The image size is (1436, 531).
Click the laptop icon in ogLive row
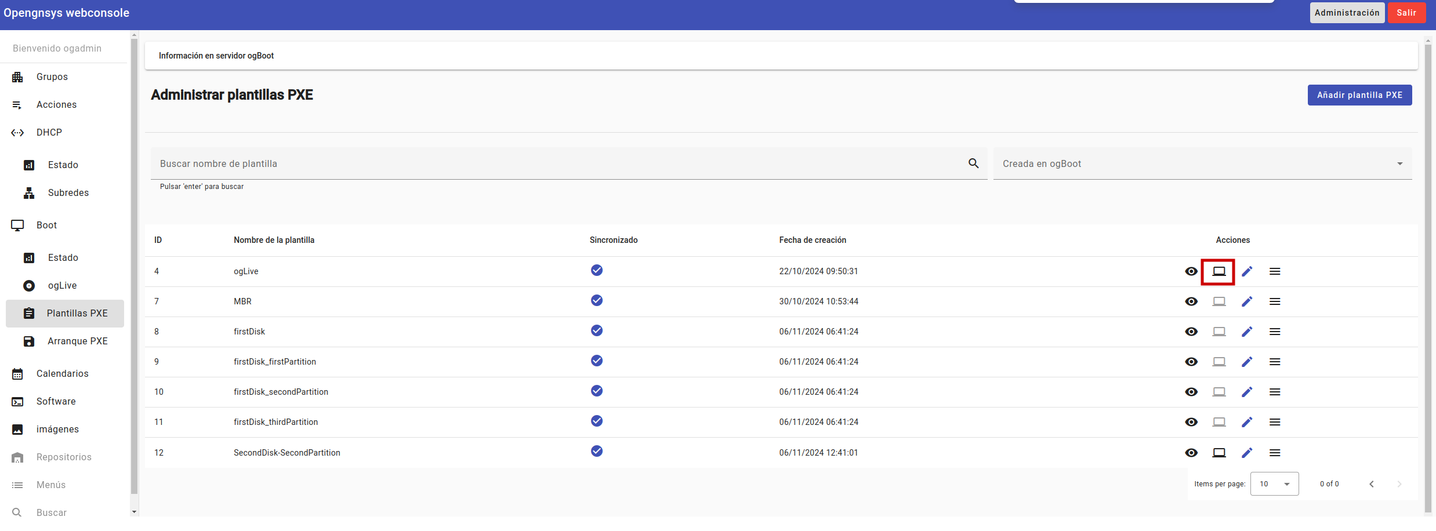click(x=1219, y=271)
